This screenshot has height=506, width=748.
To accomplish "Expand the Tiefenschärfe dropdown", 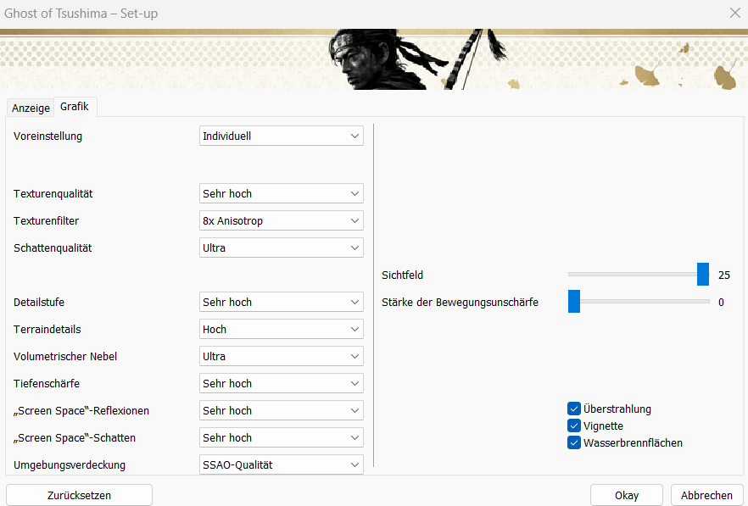I will pos(281,383).
